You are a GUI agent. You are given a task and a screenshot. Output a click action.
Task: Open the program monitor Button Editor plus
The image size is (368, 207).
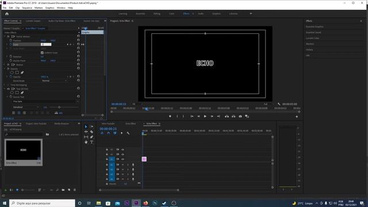pyautogui.click(x=297, y=117)
